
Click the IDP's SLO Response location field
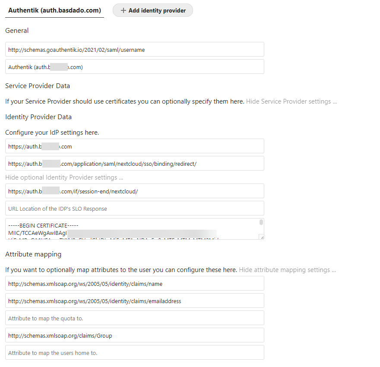tap(134, 208)
